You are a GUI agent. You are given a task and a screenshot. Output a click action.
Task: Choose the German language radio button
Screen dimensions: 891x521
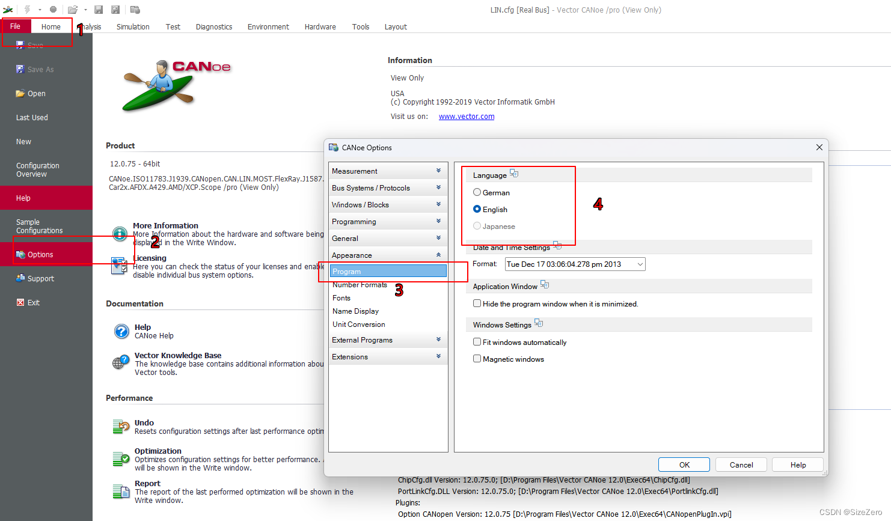coord(477,192)
